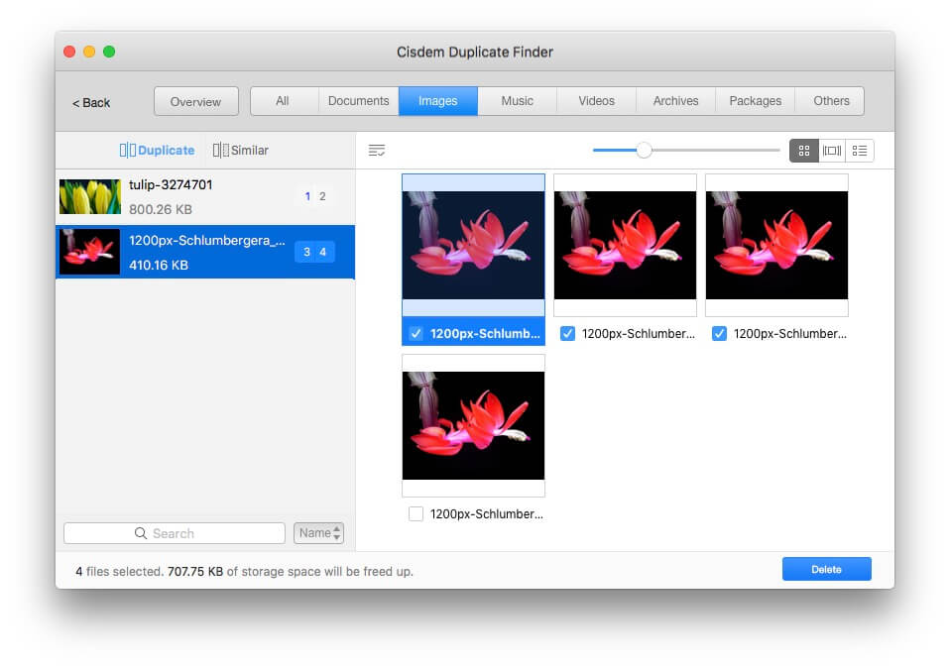
Task: Go back with the Back button
Action: (91, 103)
